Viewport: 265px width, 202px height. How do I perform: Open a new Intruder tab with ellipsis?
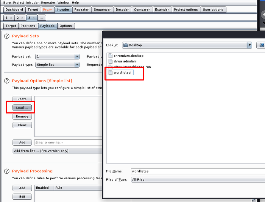click(42, 18)
